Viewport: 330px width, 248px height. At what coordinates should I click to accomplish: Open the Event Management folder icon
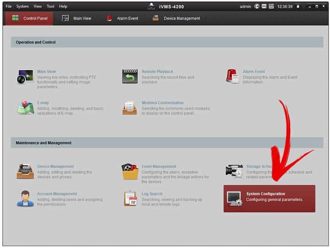130,171
